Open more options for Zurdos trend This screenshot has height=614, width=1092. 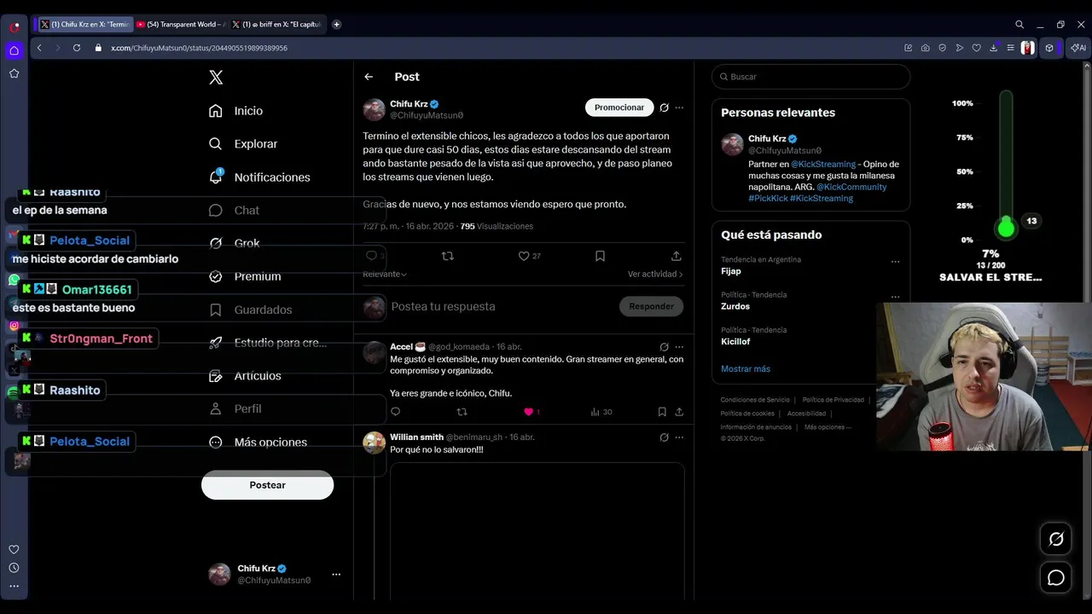(x=895, y=298)
